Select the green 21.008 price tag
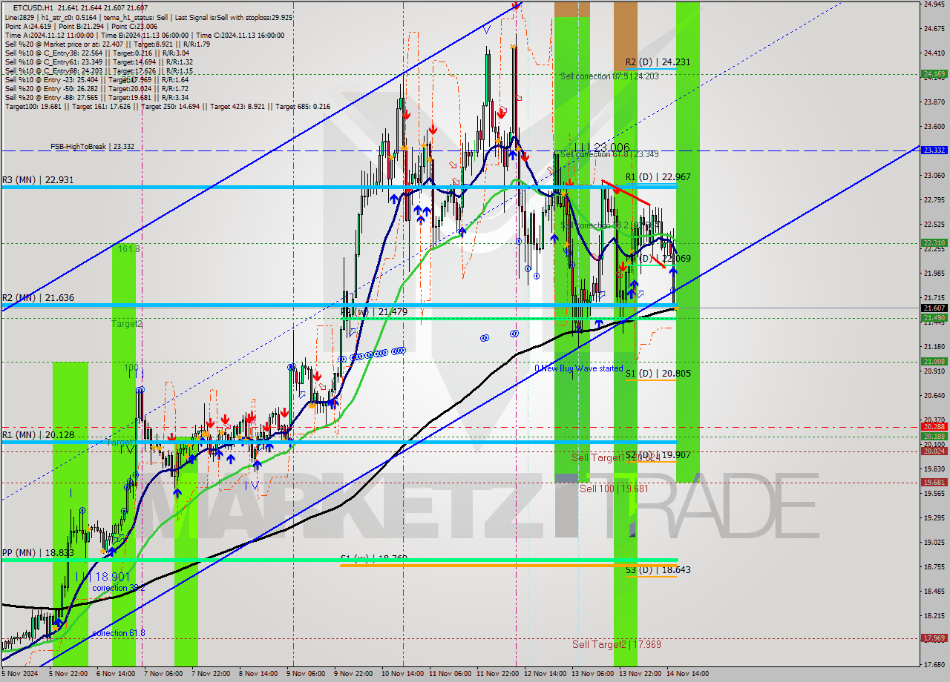This screenshot has width=950, height=682. (934, 362)
